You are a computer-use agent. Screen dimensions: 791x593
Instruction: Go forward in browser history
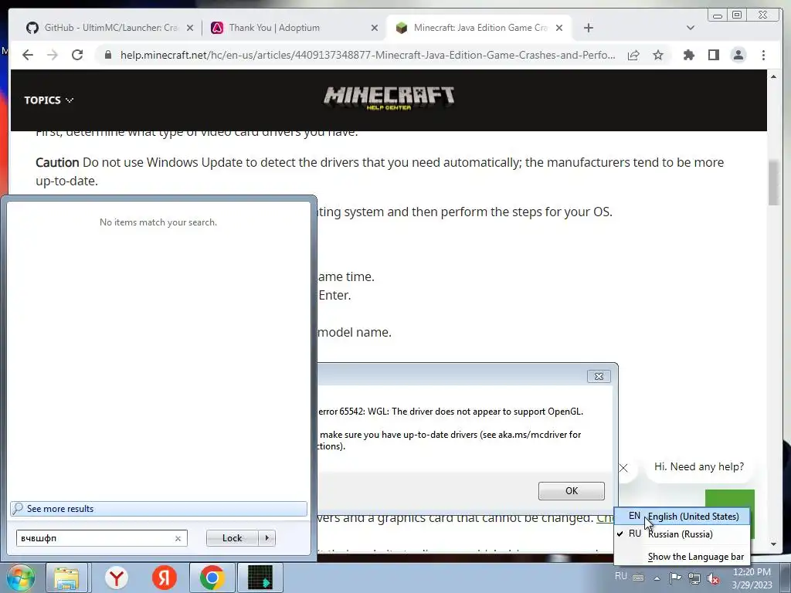[53, 55]
